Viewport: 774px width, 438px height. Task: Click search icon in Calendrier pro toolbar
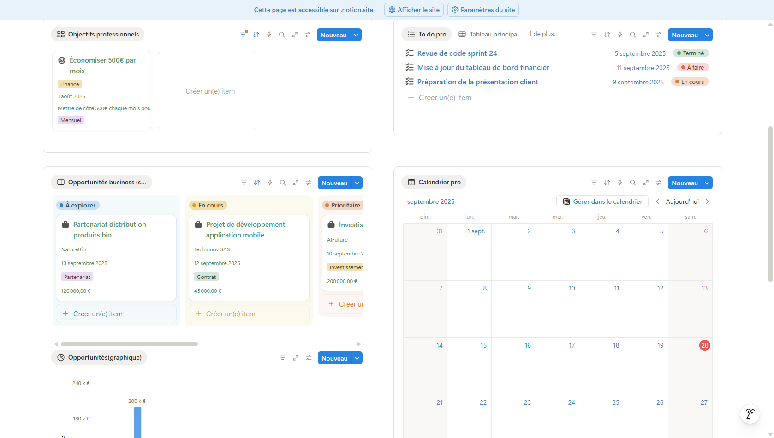coord(633,183)
